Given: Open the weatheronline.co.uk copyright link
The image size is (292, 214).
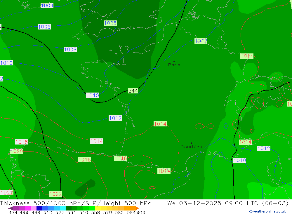Looking at the screenshot, I should (x=267, y=211).
